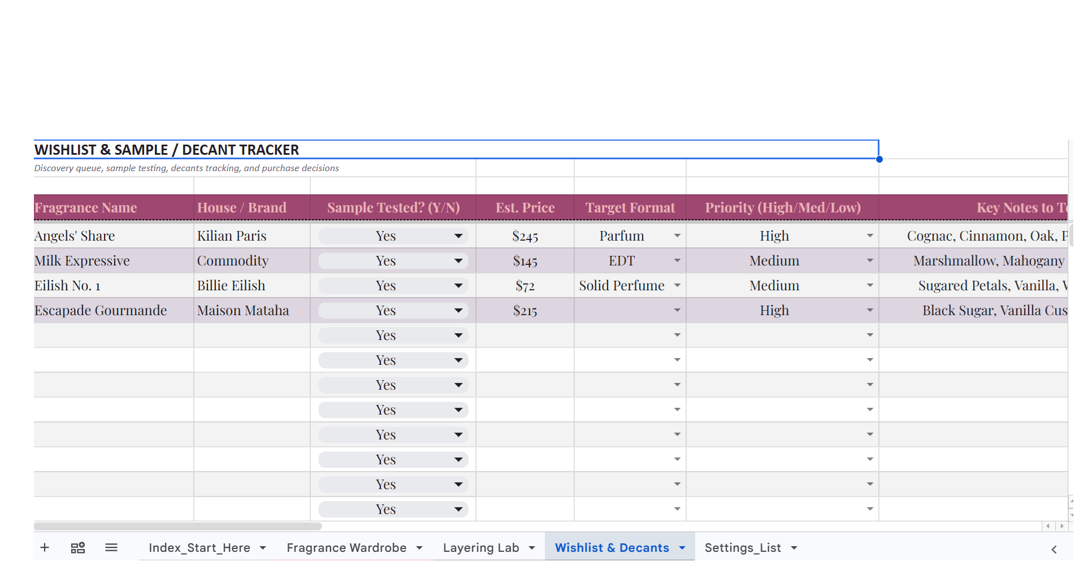
Task: Add a new sheet with plus icon
Action: [45, 547]
